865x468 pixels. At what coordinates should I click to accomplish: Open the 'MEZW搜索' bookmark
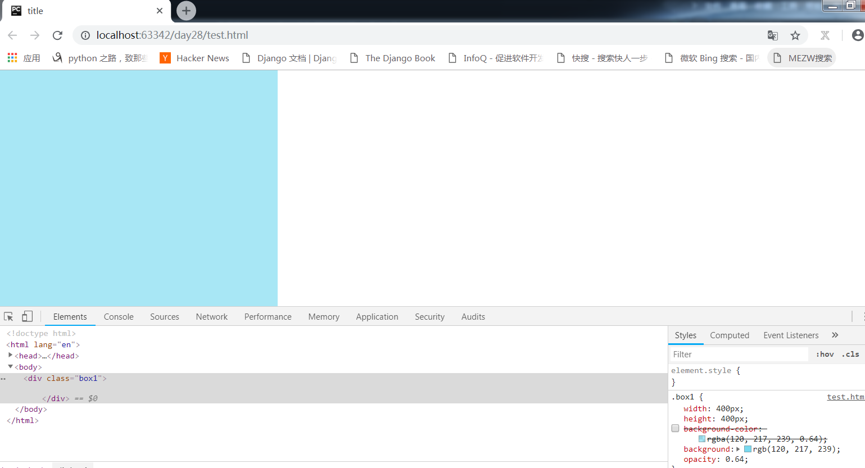point(802,58)
